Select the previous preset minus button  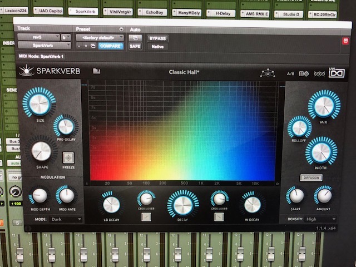79,46
